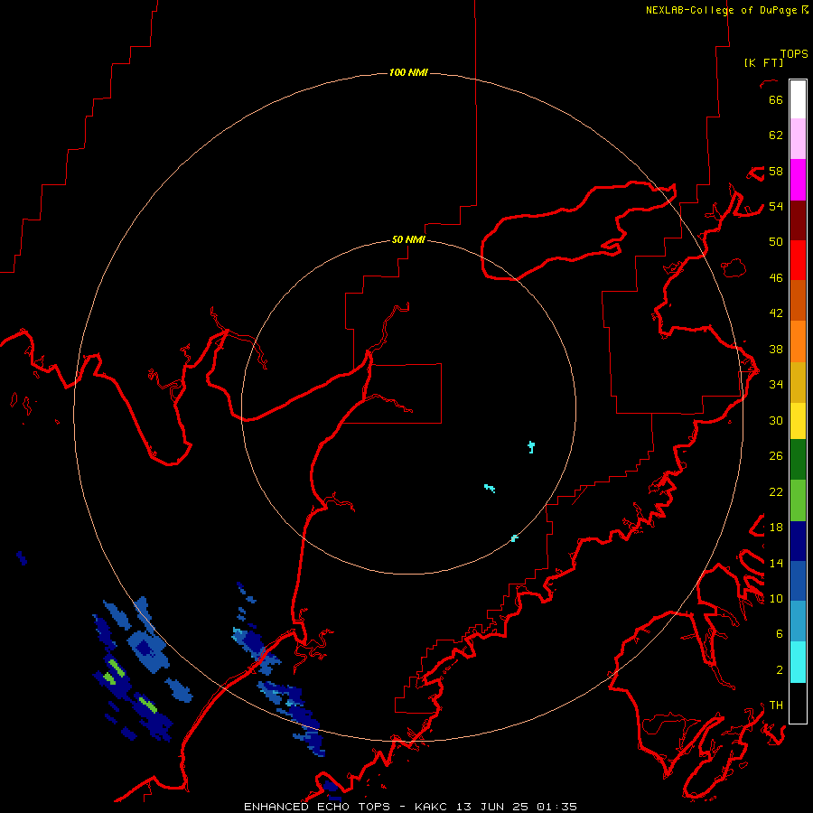Click legend value "26"
This screenshot has width=813, height=813.
(776, 456)
